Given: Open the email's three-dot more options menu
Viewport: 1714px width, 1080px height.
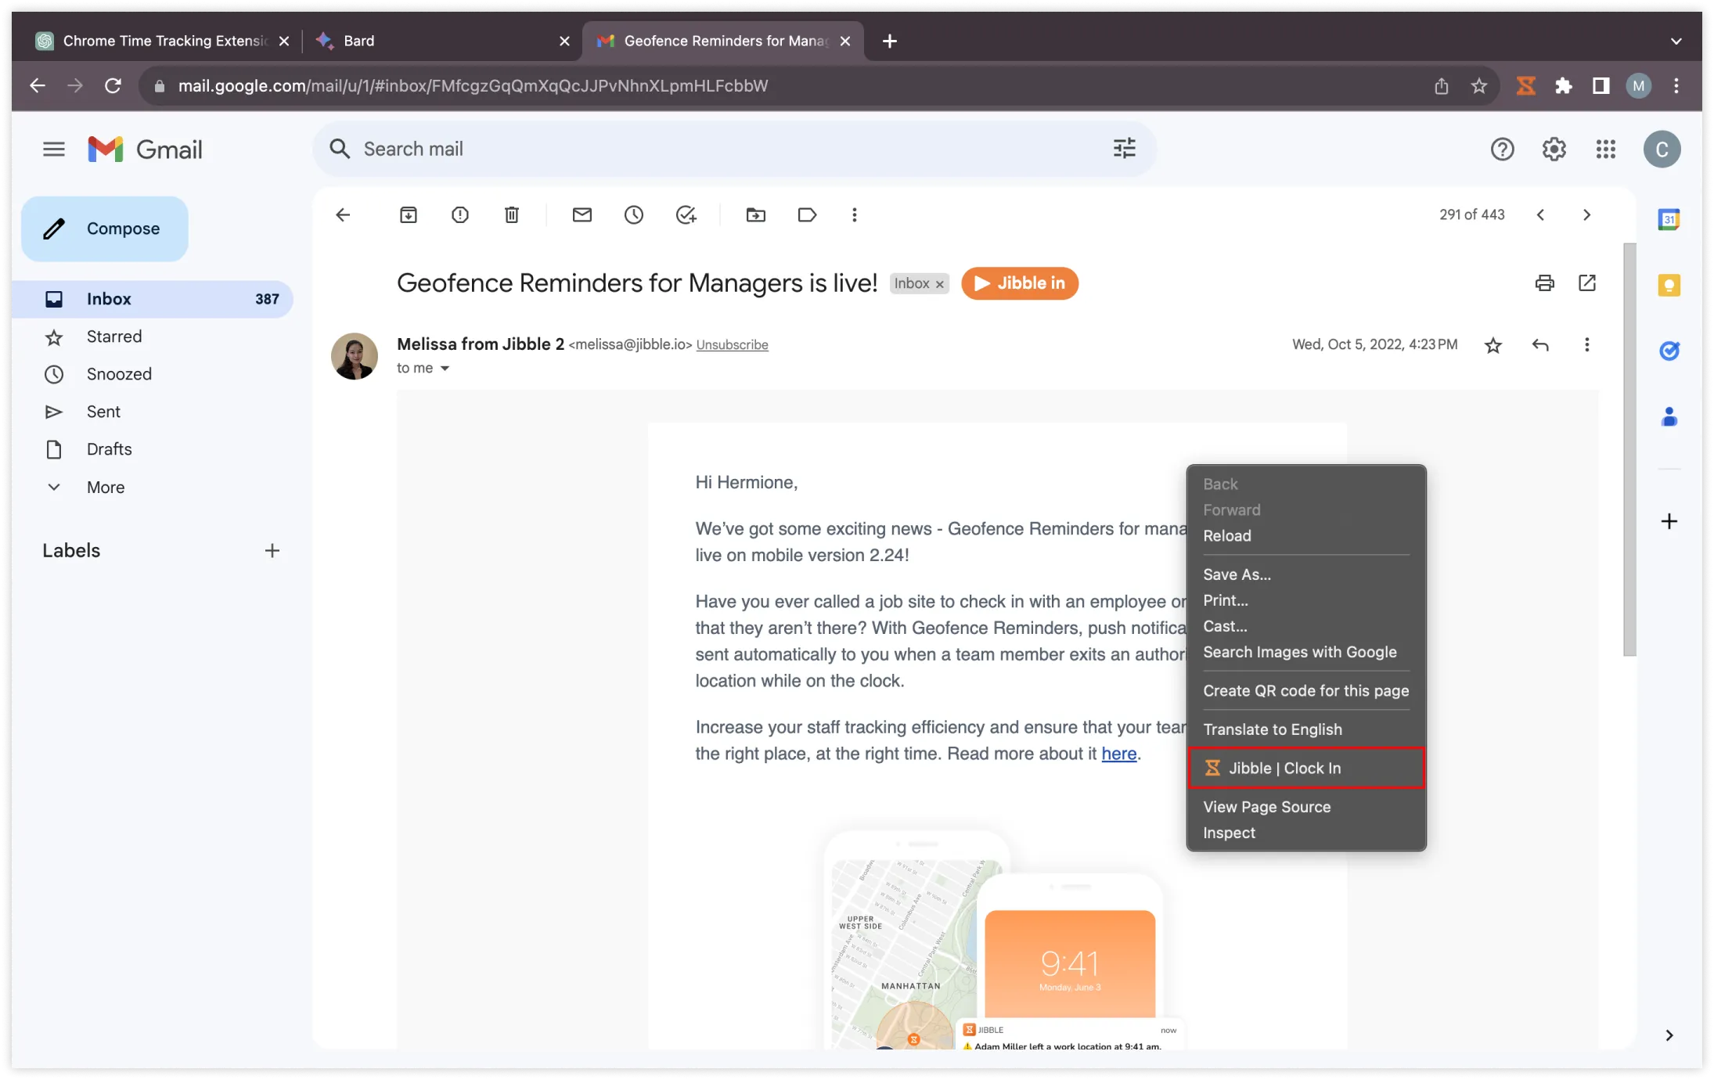Looking at the screenshot, I should [x=1587, y=344].
